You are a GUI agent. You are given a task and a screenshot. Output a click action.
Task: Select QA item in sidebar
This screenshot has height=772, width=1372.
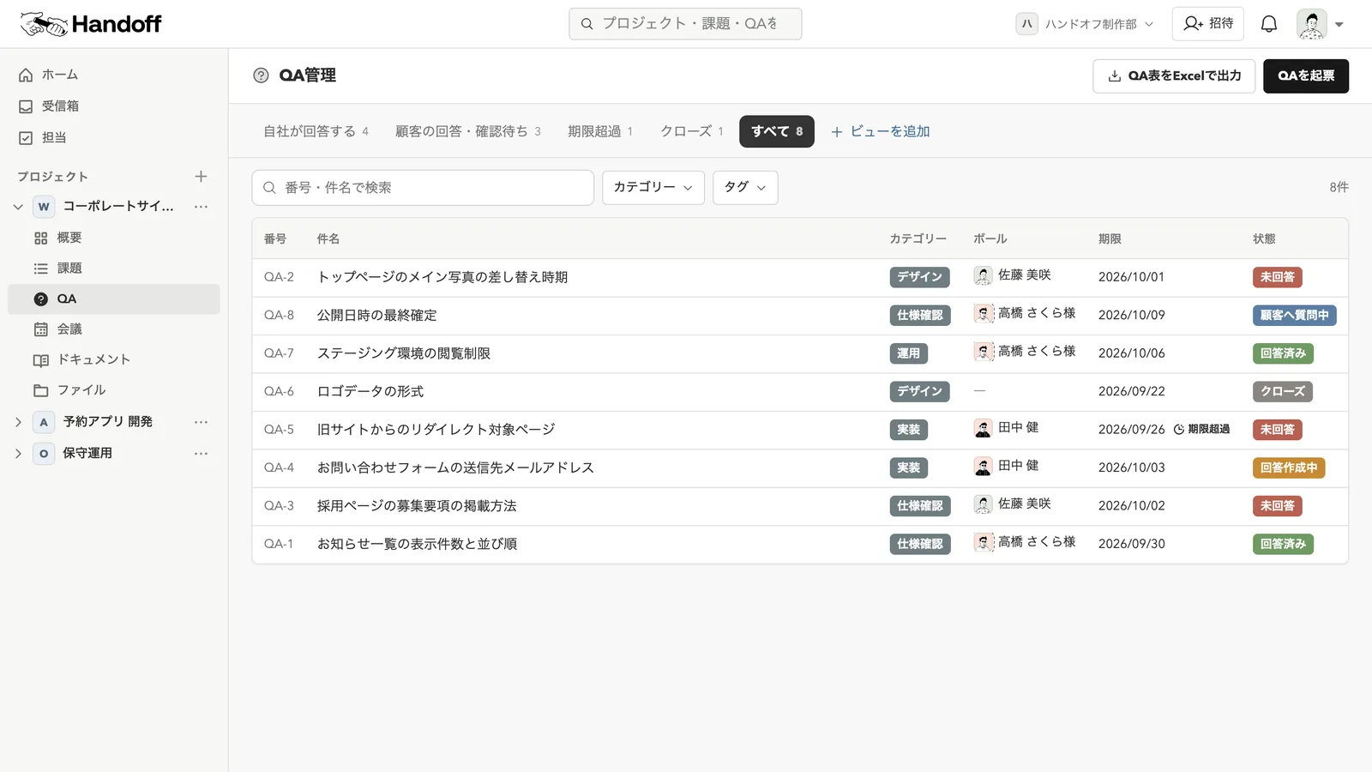click(113, 299)
